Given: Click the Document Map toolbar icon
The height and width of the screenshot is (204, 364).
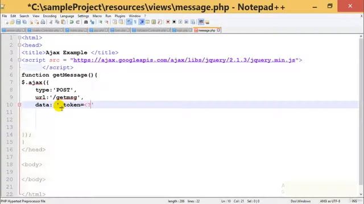Looking at the screenshot, I should pyautogui.click(x=154, y=22).
